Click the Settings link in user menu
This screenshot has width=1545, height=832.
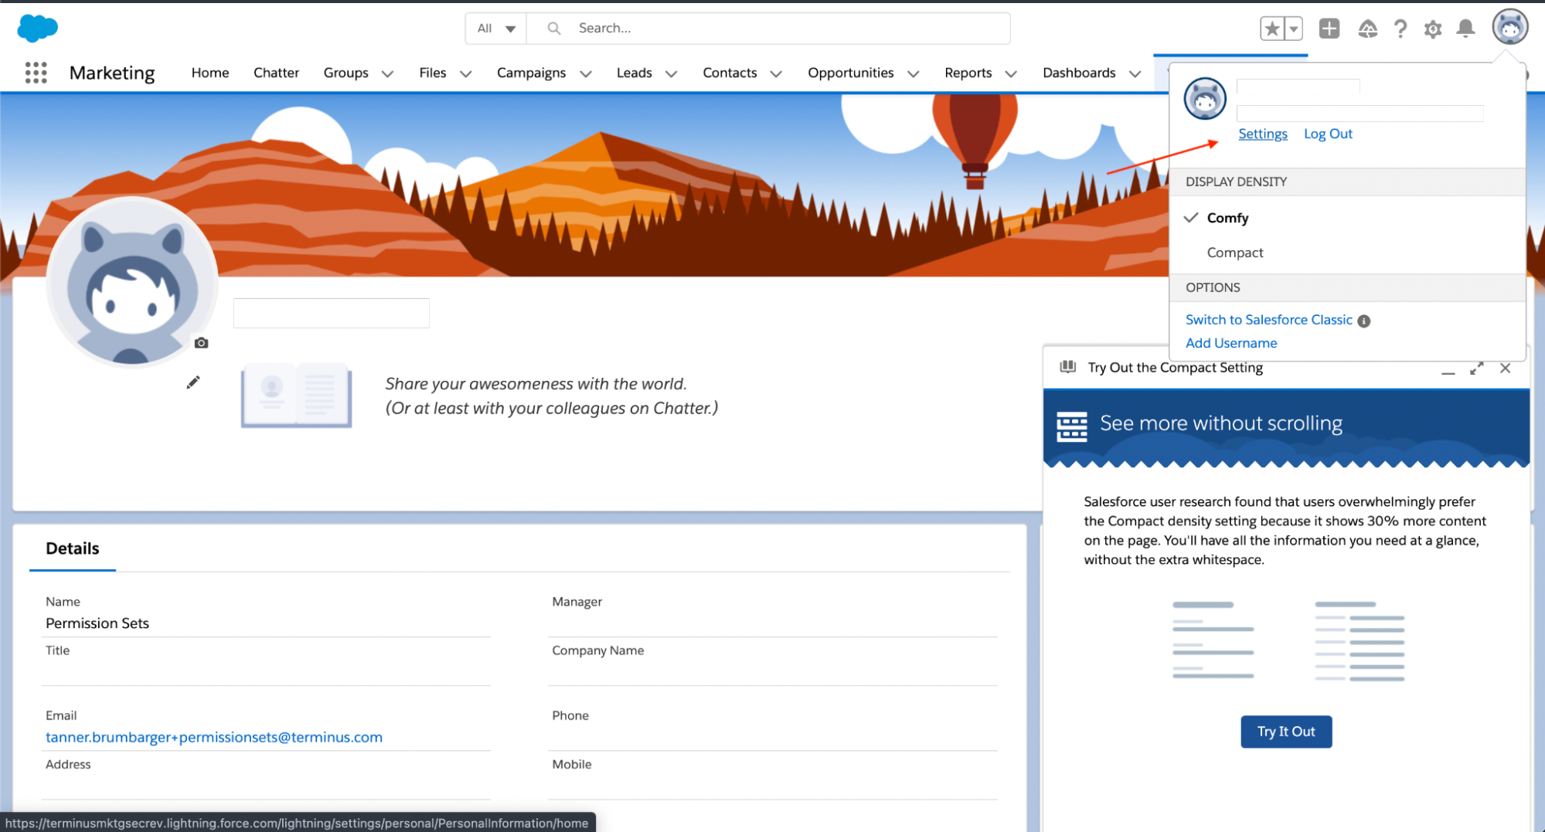(1262, 134)
